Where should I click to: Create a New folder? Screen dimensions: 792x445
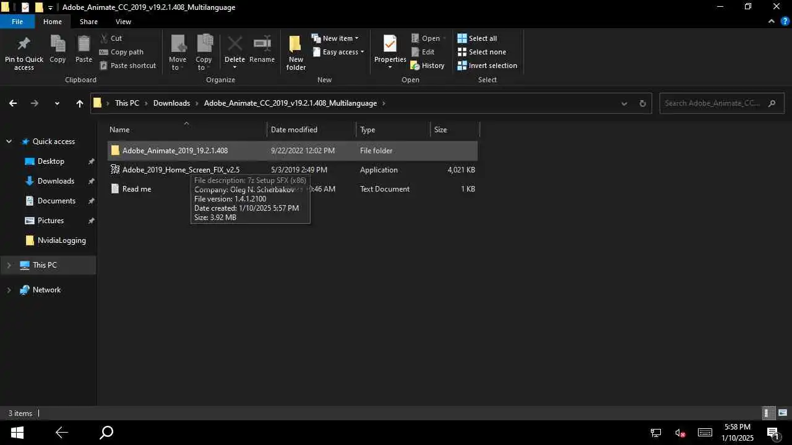296,53
